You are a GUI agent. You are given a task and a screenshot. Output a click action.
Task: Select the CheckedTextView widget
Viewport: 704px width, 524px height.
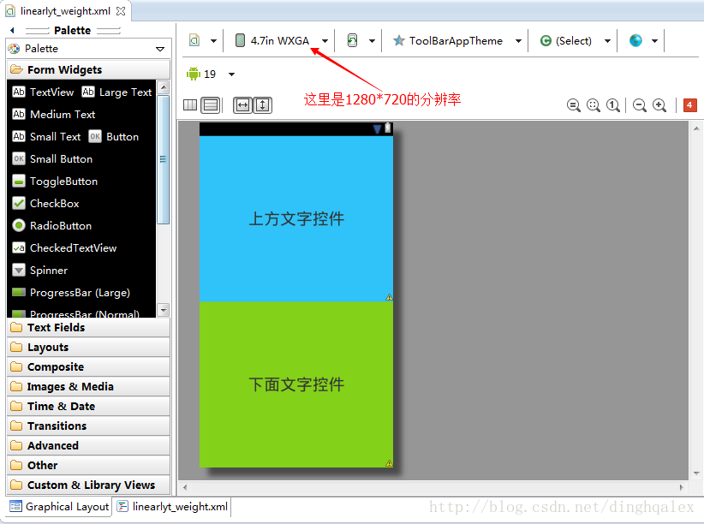click(64, 247)
